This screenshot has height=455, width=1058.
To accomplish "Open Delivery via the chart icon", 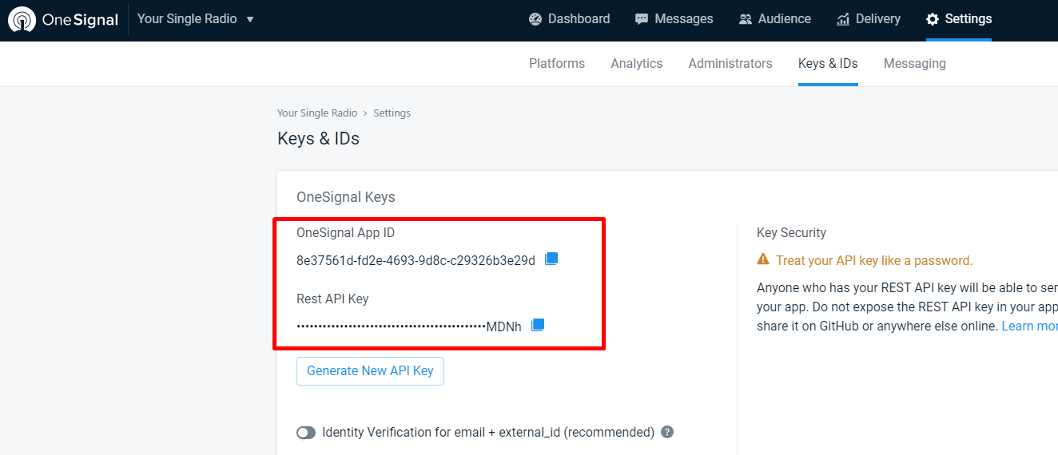I will [x=843, y=19].
